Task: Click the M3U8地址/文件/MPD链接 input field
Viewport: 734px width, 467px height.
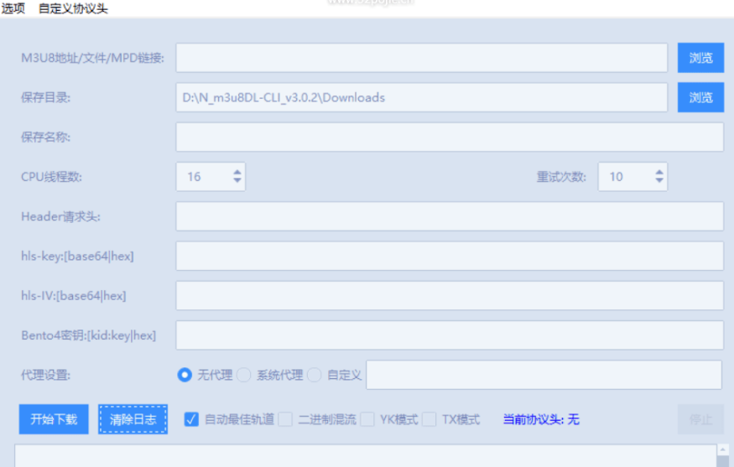Action: tap(421, 58)
